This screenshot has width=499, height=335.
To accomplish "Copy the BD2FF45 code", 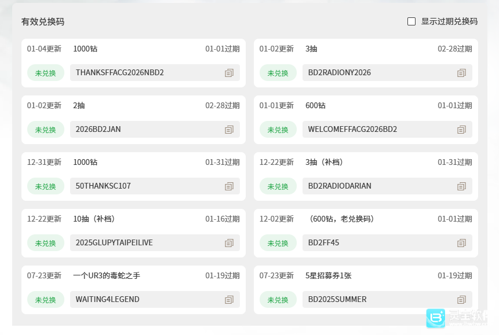I will 461,243.
